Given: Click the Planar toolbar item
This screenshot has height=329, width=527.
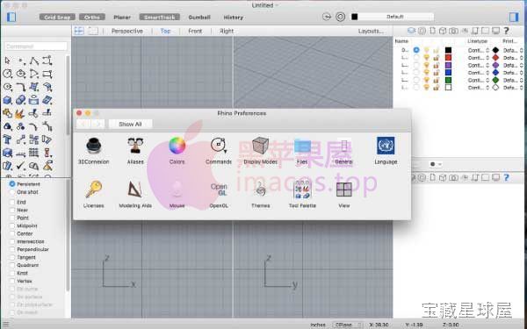Looking at the screenshot, I should [x=122, y=18].
